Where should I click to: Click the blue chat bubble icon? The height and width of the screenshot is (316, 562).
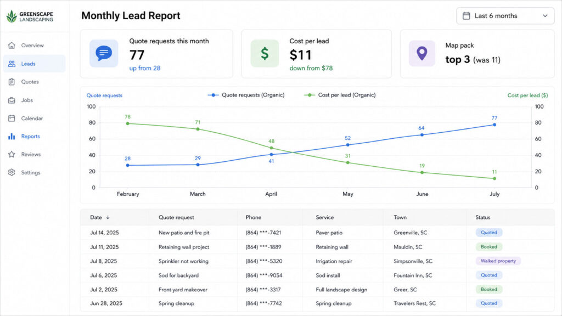point(104,53)
